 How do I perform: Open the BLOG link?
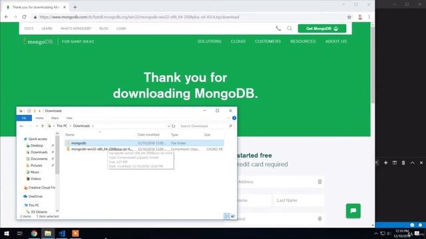tap(104, 29)
